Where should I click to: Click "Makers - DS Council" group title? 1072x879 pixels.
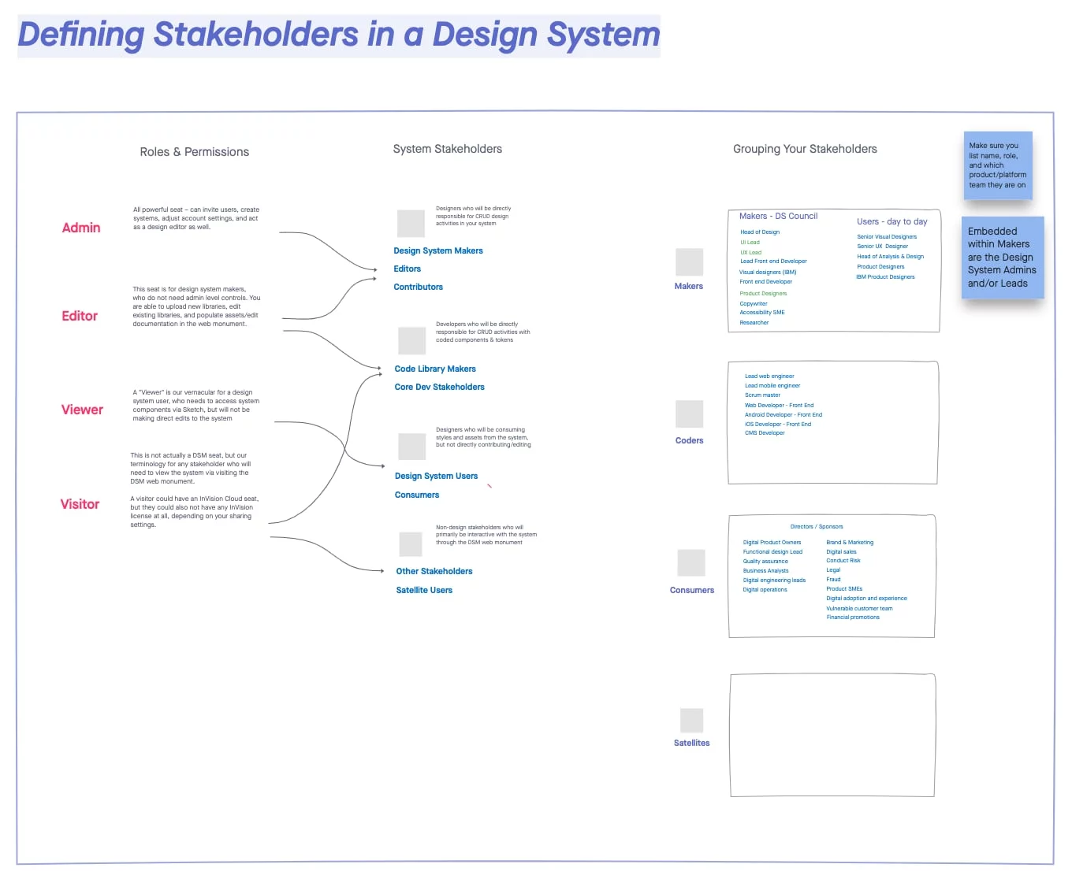778,216
